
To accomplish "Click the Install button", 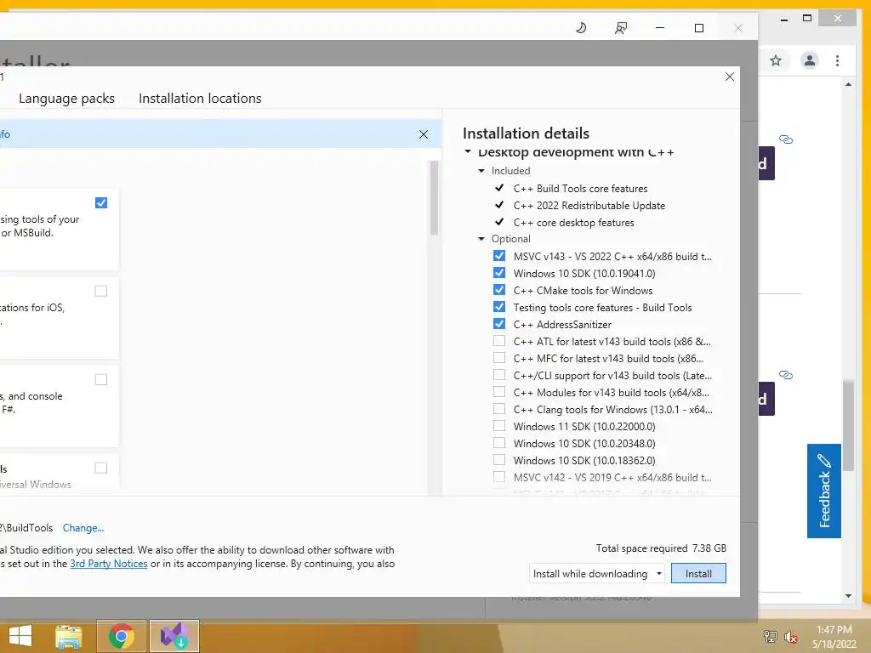I will [x=698, y=574].
